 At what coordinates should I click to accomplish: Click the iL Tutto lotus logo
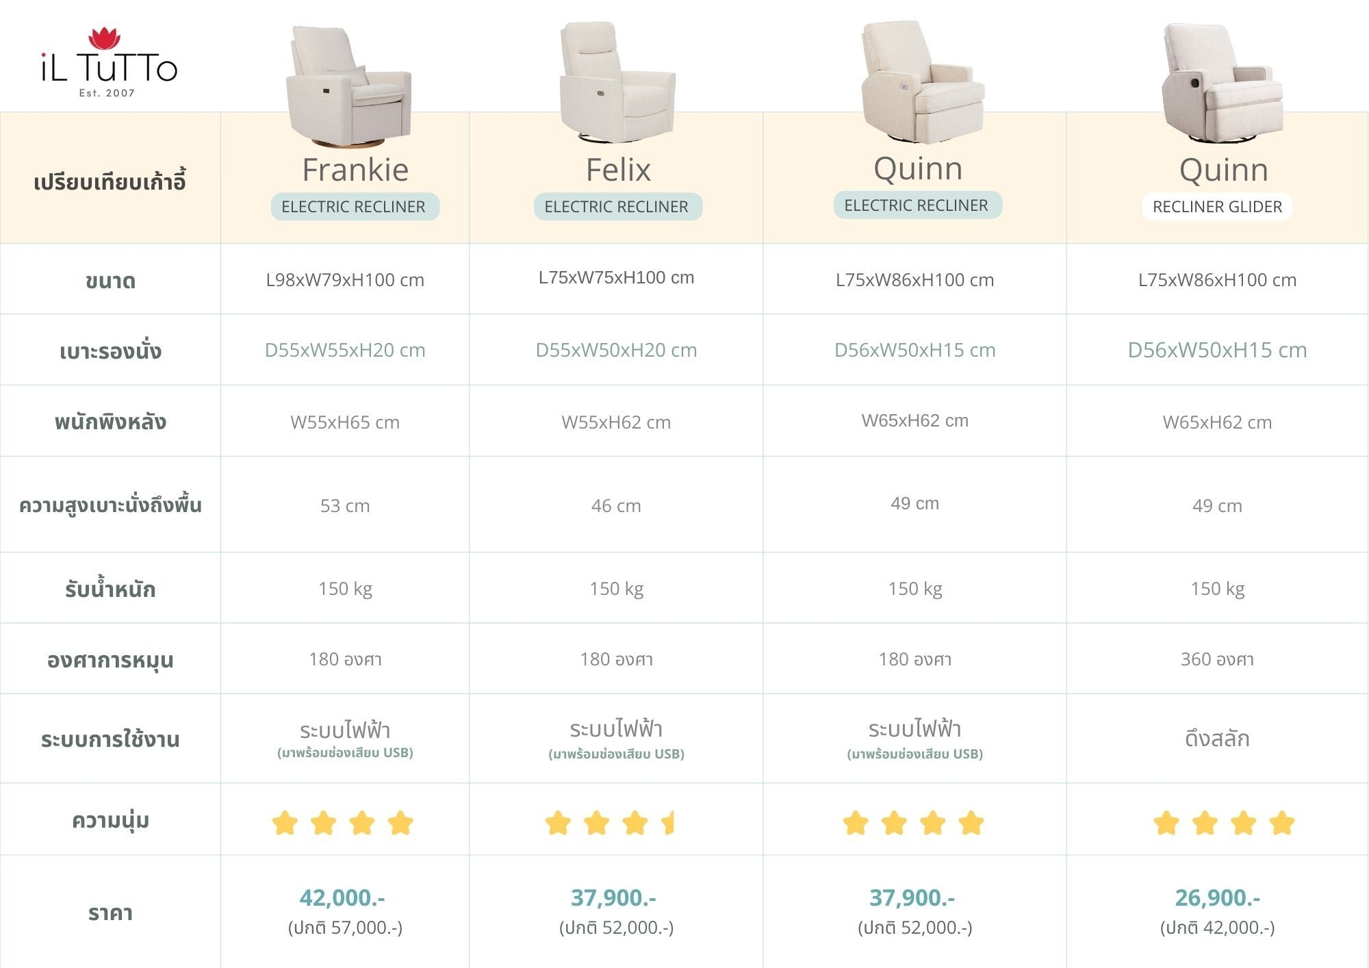(109, 63)
